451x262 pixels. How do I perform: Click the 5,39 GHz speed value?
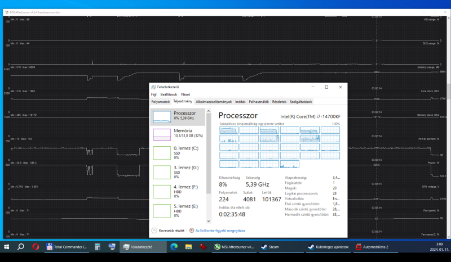(x=257, y=184)
